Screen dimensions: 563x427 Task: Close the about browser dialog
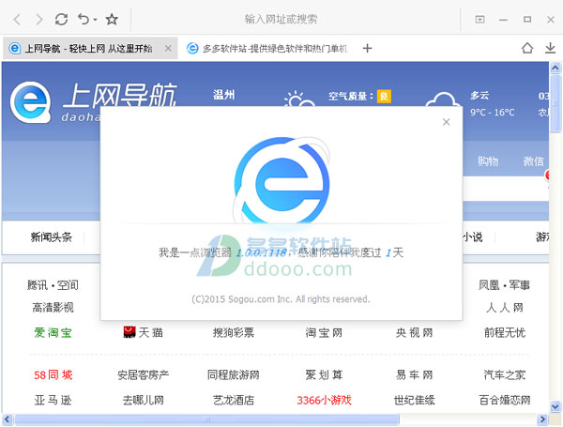(x=446, y=122)
